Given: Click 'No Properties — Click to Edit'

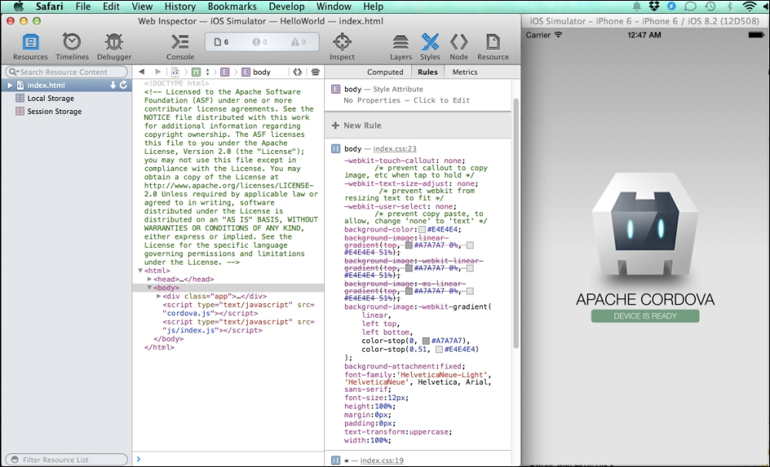Looking at the screenshot, I should 407,101.
